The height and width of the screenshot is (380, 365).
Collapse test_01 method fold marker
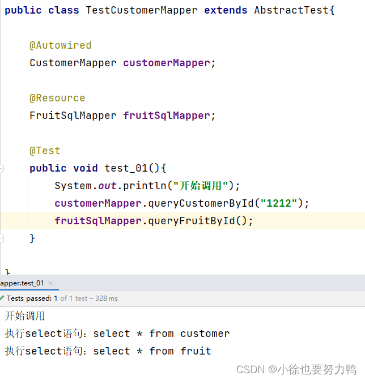pos(2,168)
